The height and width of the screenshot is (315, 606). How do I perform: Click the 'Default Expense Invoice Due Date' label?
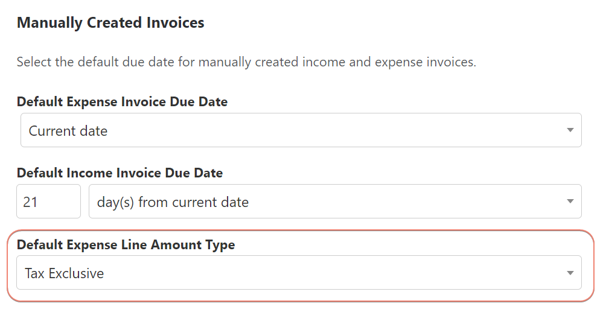[122, 102]
